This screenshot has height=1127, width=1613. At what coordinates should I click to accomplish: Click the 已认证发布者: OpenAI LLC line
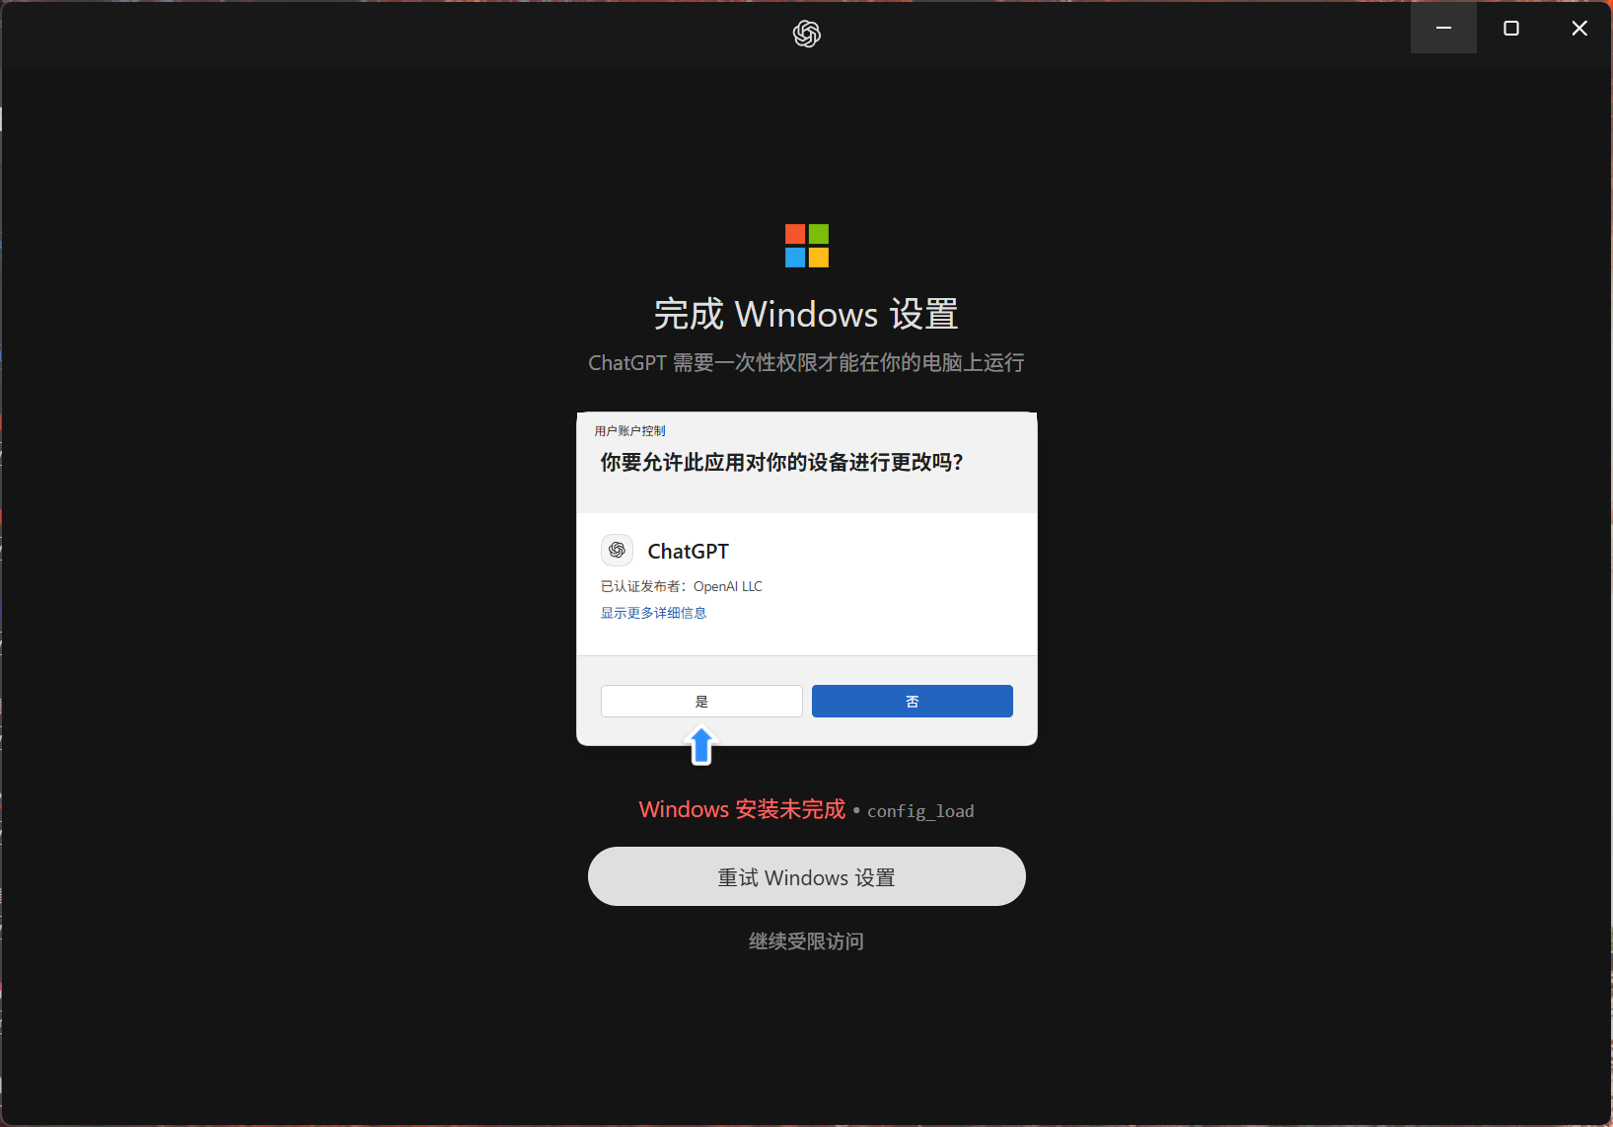682,586
